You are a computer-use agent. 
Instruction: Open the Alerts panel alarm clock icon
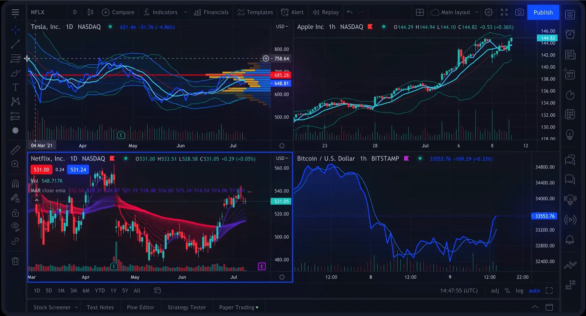(x=570, y=34)
